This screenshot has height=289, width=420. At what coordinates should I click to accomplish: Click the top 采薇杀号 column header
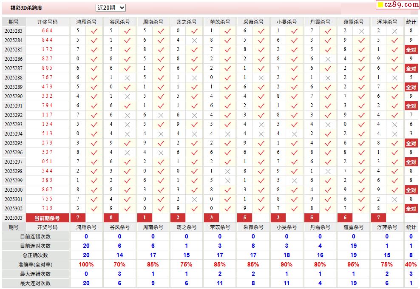(253, 22)
